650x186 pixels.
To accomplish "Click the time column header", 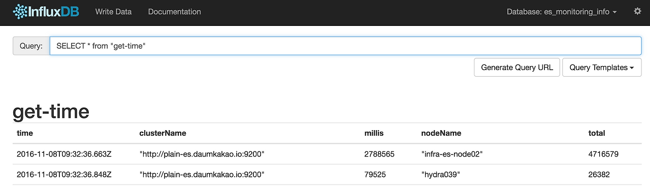I will coord(25,133).
